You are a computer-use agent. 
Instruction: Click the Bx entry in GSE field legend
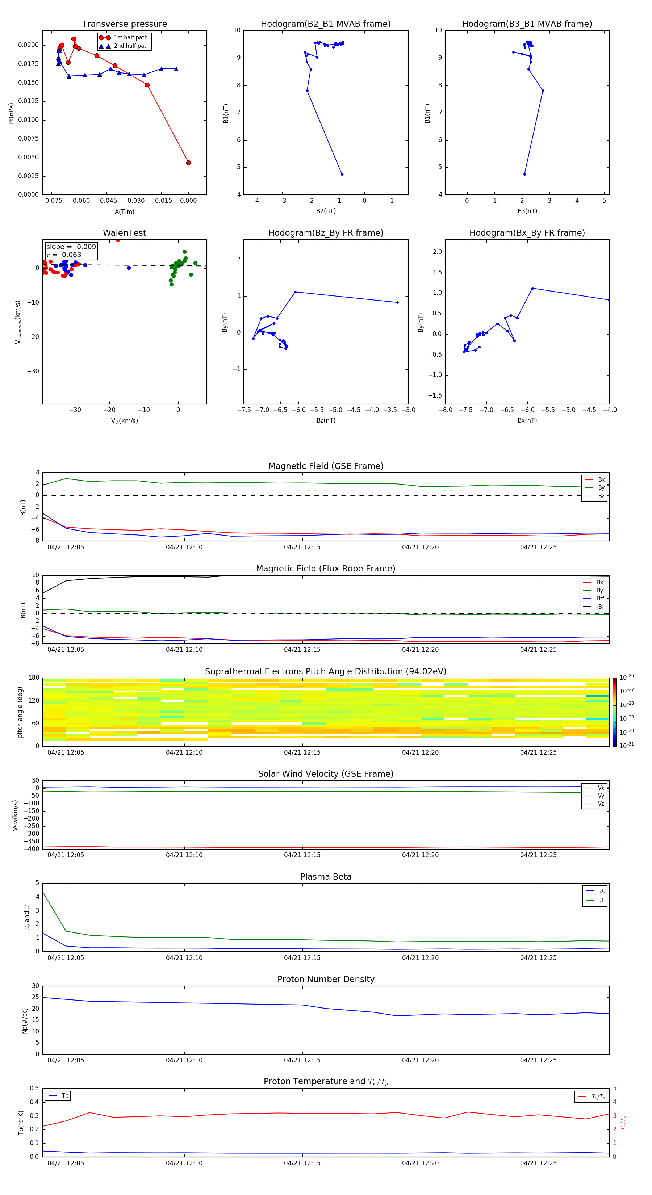click(x=594, y=480)
